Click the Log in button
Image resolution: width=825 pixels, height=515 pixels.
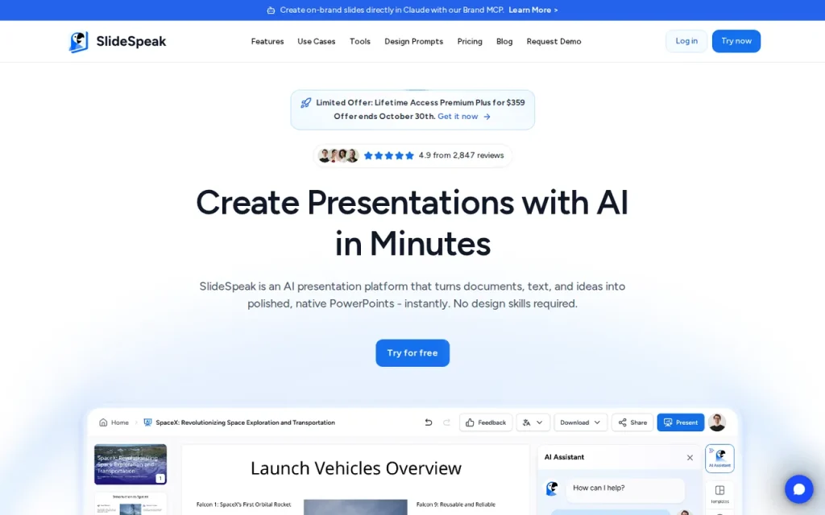686,41
